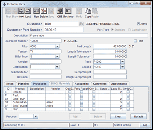Click the Rough Scrap Weight field
The image size is (153, 130).
tap(110, 77)
